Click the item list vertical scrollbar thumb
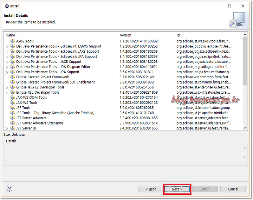The image size is (253, 200). click(245, 61)
